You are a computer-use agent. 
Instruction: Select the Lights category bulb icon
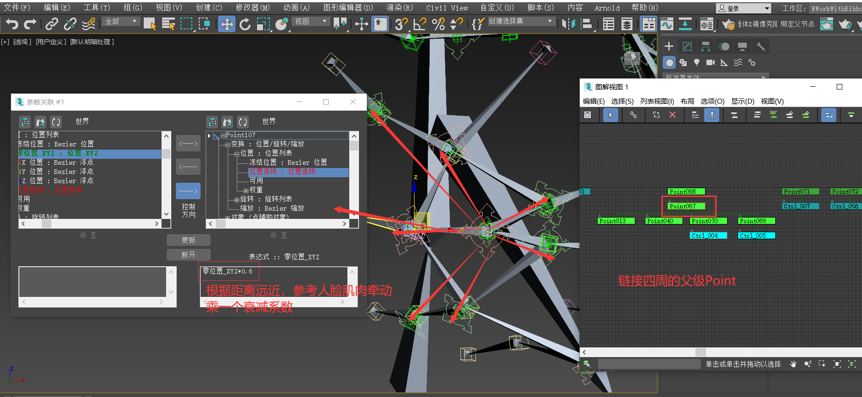[697, 62]
